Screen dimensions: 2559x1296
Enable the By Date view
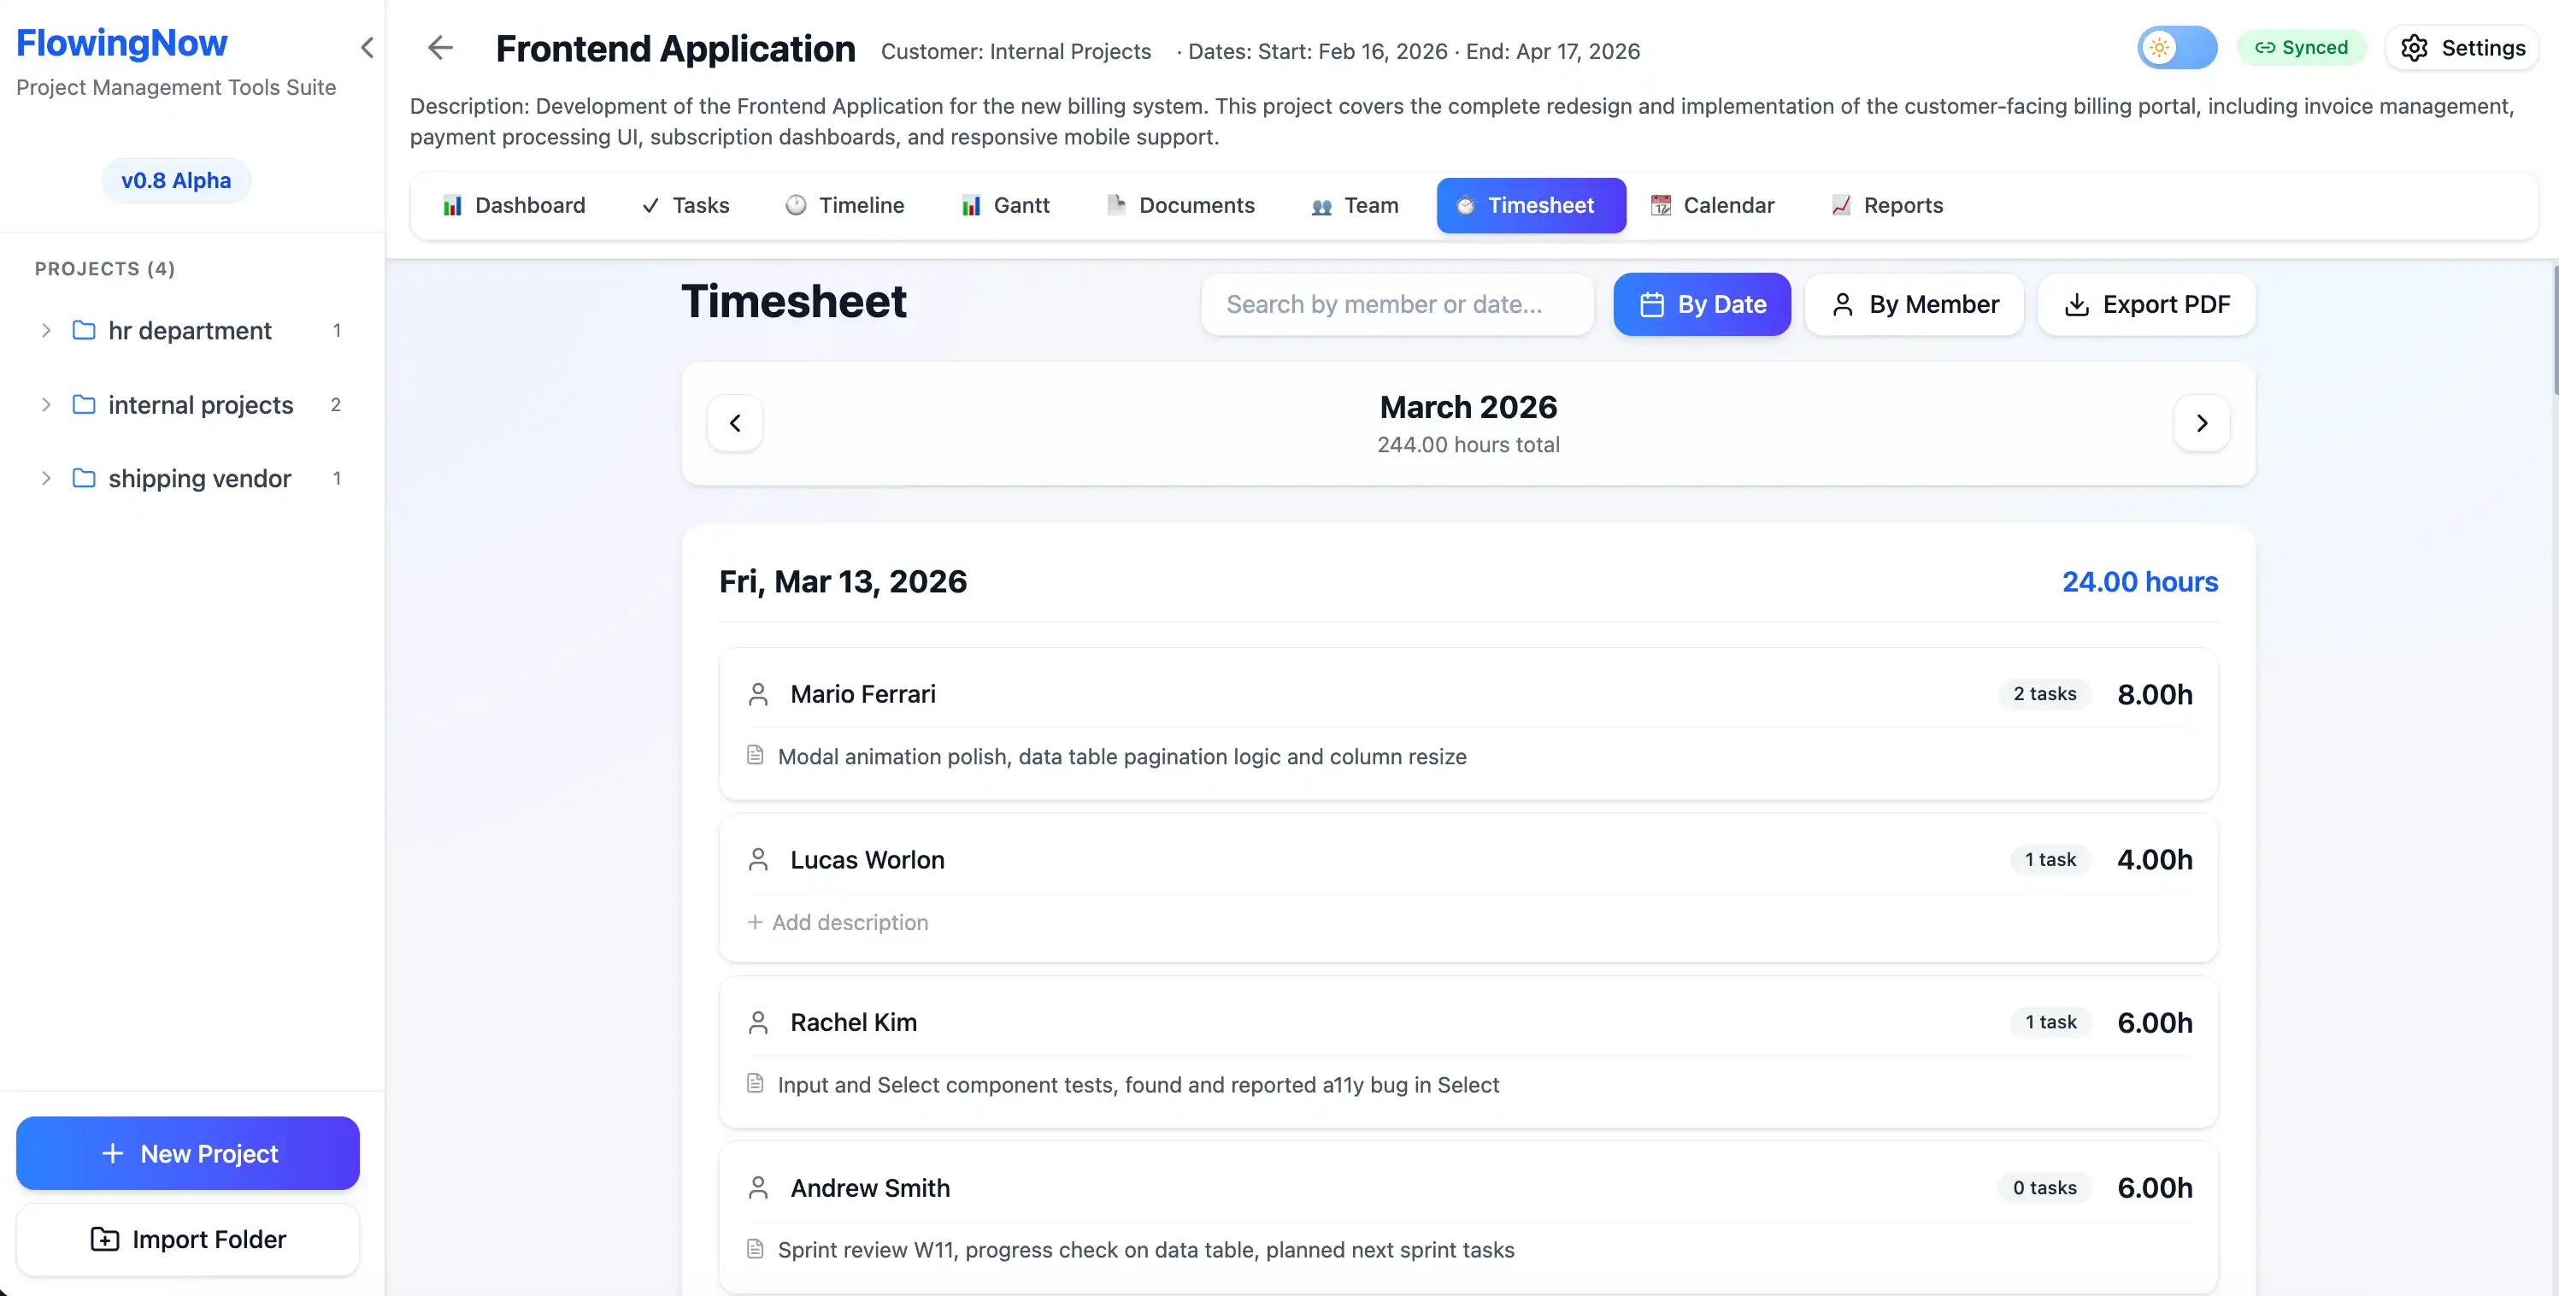[x=1702, y=304]
